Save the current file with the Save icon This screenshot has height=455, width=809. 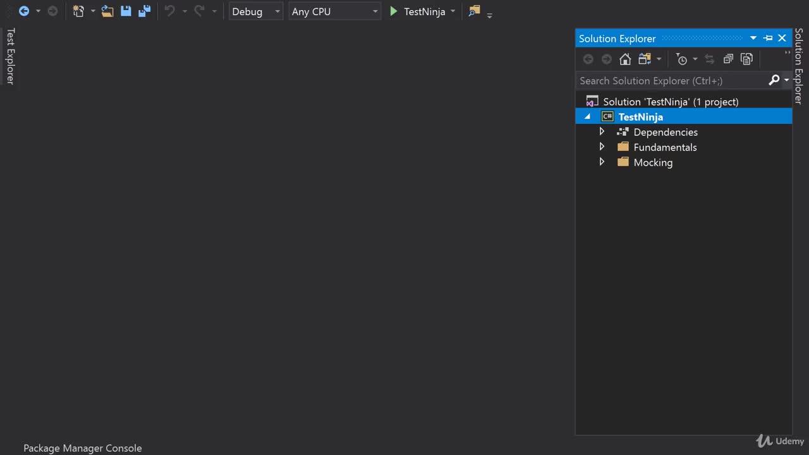126,11
